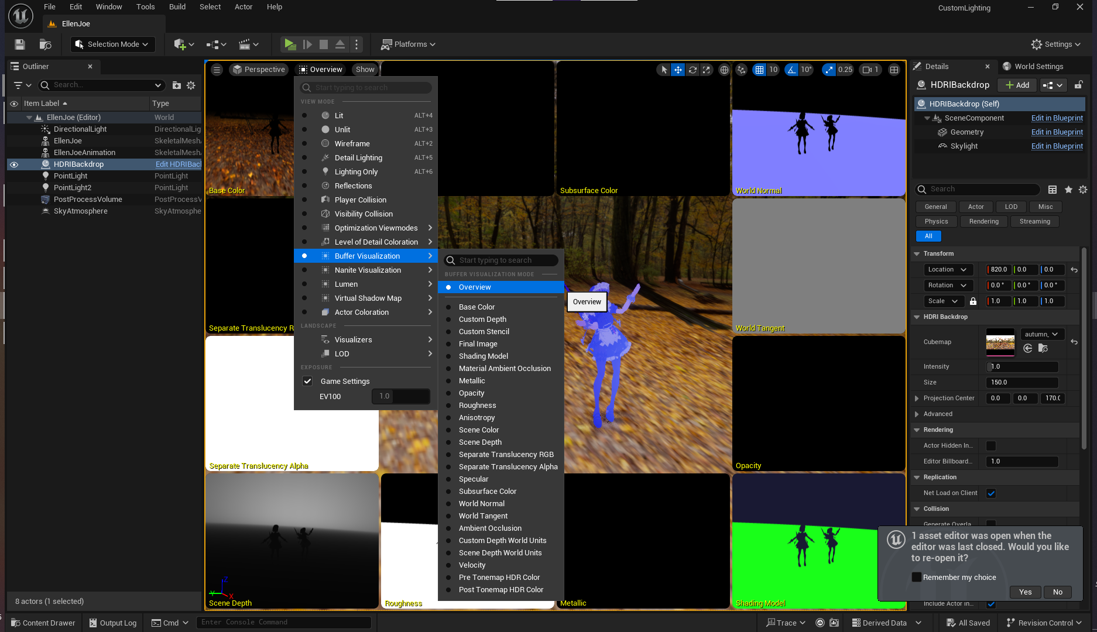Open Location type dropdown

tap(948, 270)
